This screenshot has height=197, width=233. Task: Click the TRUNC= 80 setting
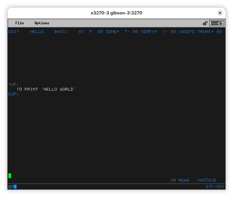point(210,32)
